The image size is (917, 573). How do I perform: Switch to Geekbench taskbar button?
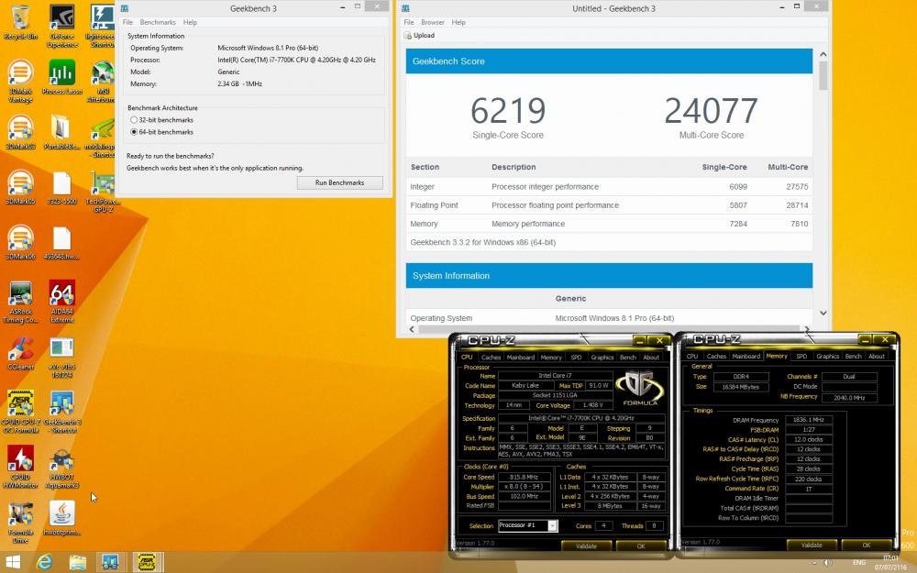click(110, 563)
